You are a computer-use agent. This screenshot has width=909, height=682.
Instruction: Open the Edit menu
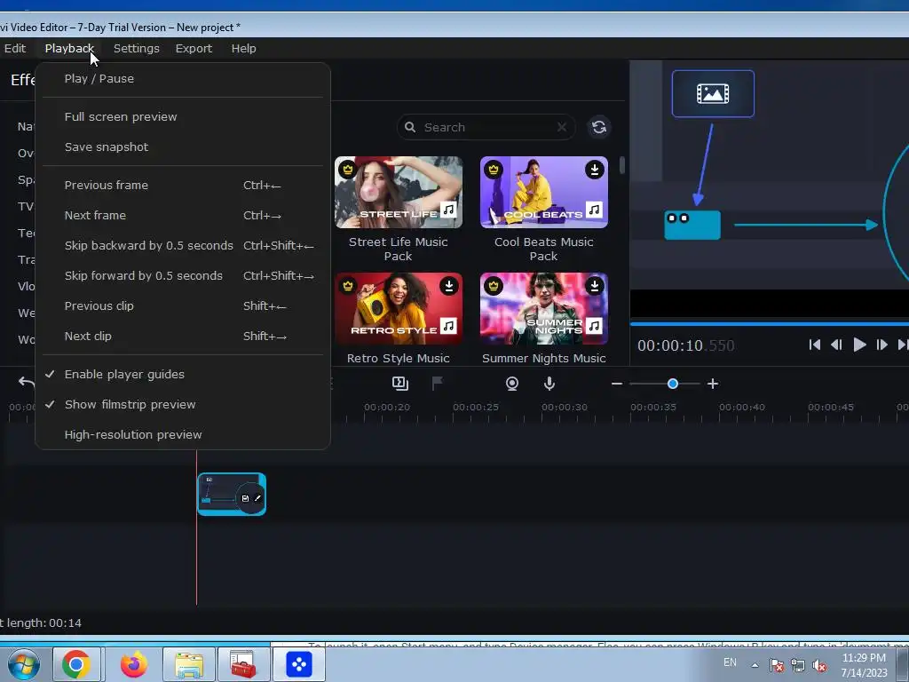(15, 49)
